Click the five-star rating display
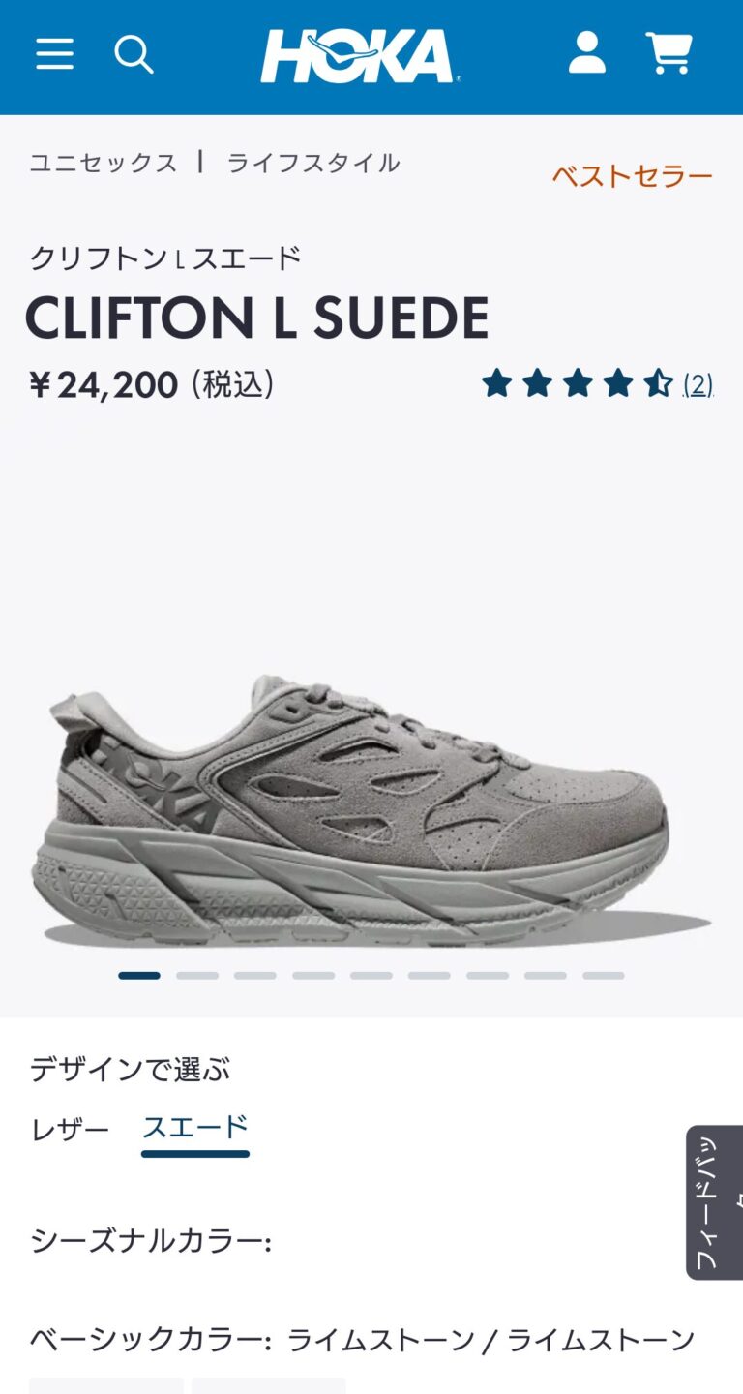 (x=578, y=384)
